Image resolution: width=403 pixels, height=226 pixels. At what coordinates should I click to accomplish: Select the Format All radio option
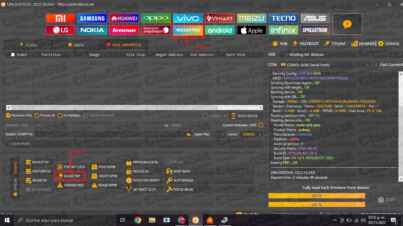tap(37, 115)
